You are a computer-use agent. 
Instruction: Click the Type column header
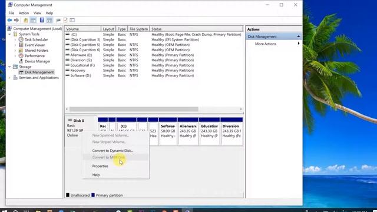click(122, 29)
